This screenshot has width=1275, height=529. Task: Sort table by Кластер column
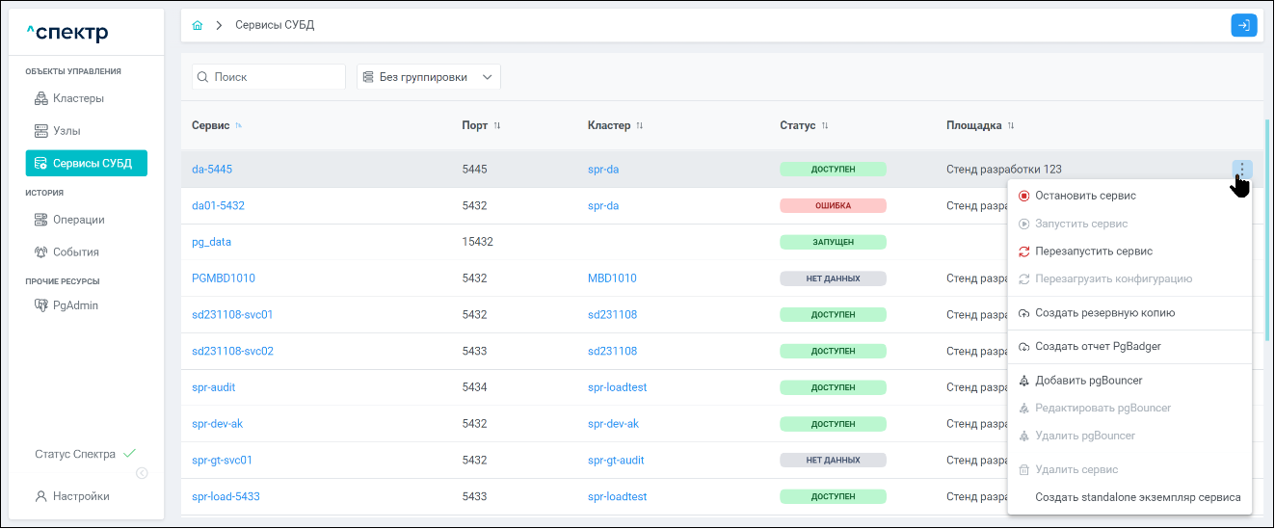[x=639, y=126]
